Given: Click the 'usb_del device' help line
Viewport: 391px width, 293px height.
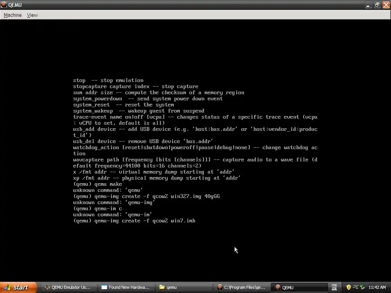Looking at the screenshot, I should tap(143, 141).
